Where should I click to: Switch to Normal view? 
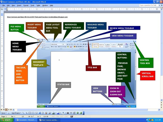point(1,110)
